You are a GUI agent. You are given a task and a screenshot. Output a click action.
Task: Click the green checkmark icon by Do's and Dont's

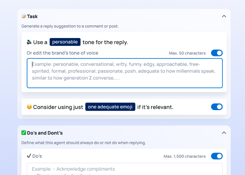point(24,133)
